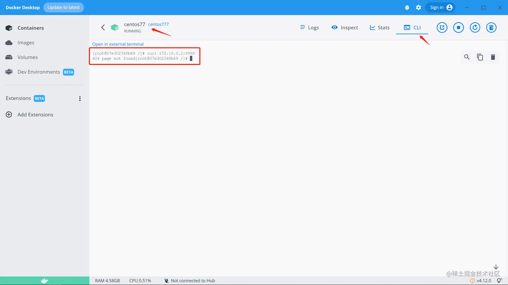Click the Docker whale status icon
This screenshot has width=508, height=285.
coord(45,281)
